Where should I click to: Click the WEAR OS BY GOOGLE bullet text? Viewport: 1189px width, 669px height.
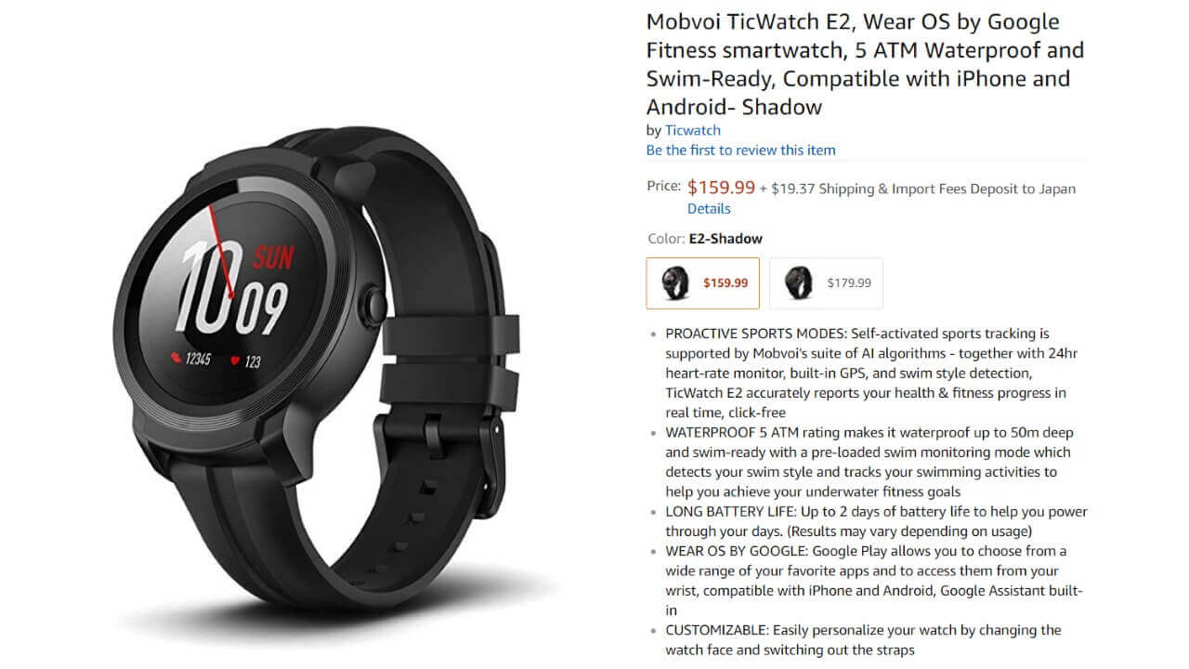coord(873,581)
